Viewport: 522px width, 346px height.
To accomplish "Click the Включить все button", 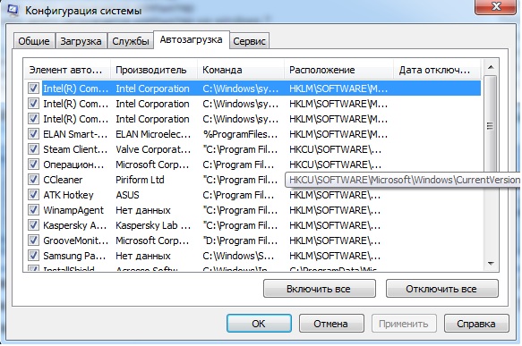I will [x=320, y=289].
